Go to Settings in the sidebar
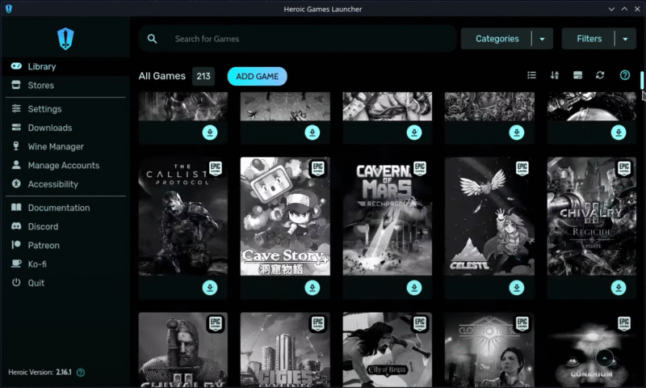 click(65, 109)
